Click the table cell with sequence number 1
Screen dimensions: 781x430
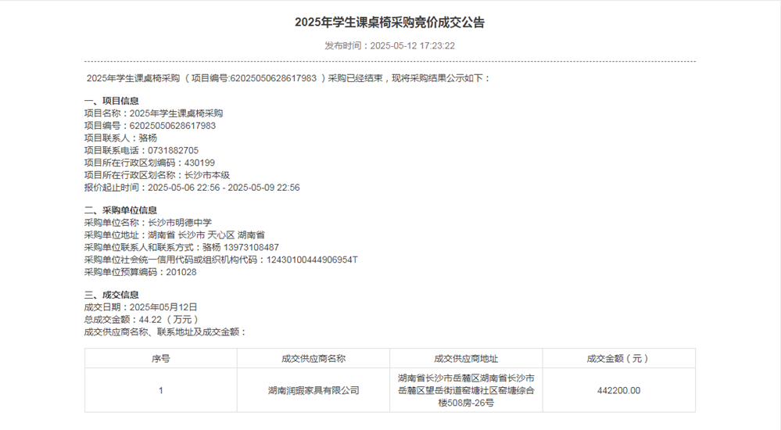[161, 391]
